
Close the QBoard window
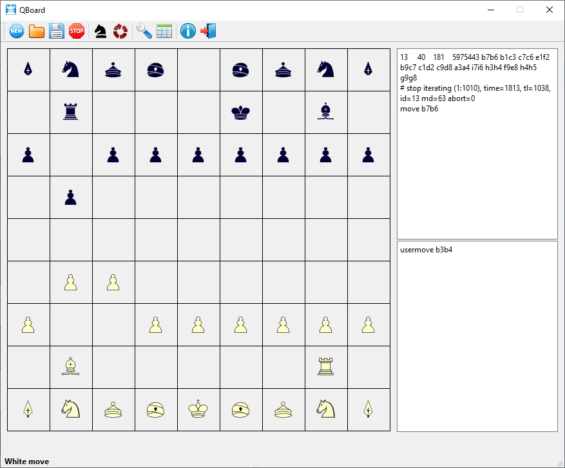click(x=549, y=10)
